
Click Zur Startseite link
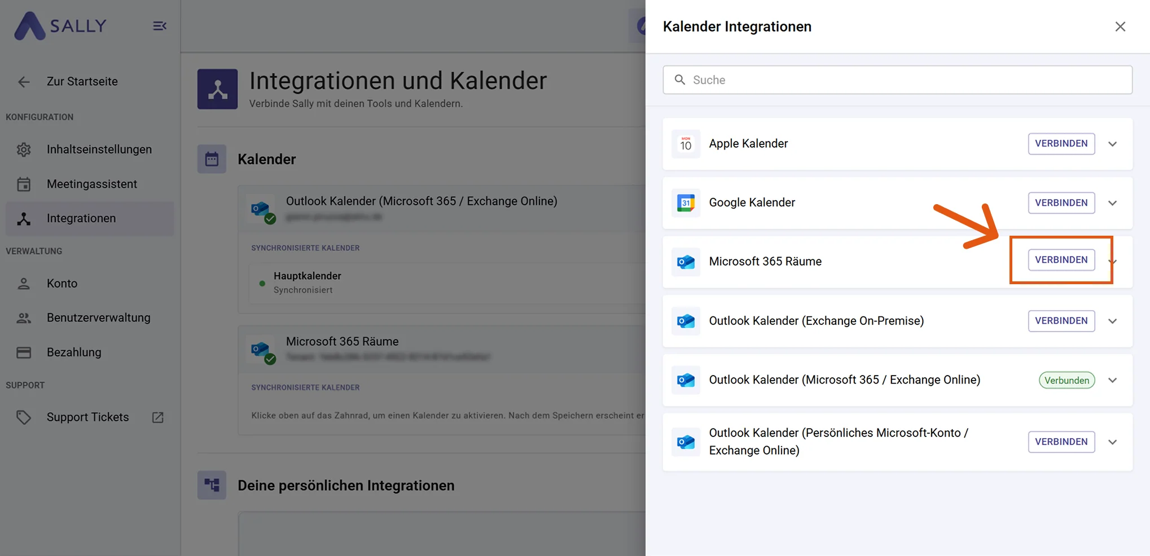[82, 82]
